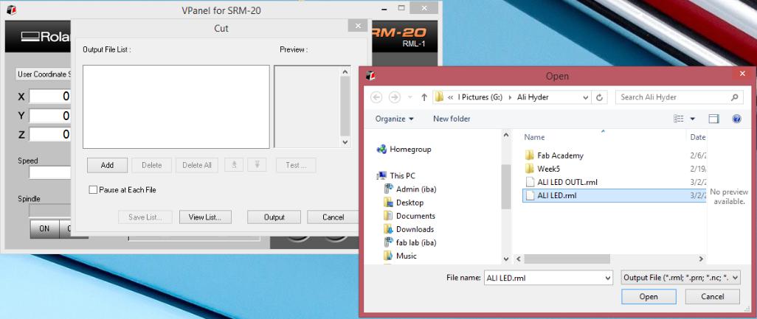
Task: Open Downloads in navigation pane
Action: pos(409,229)
